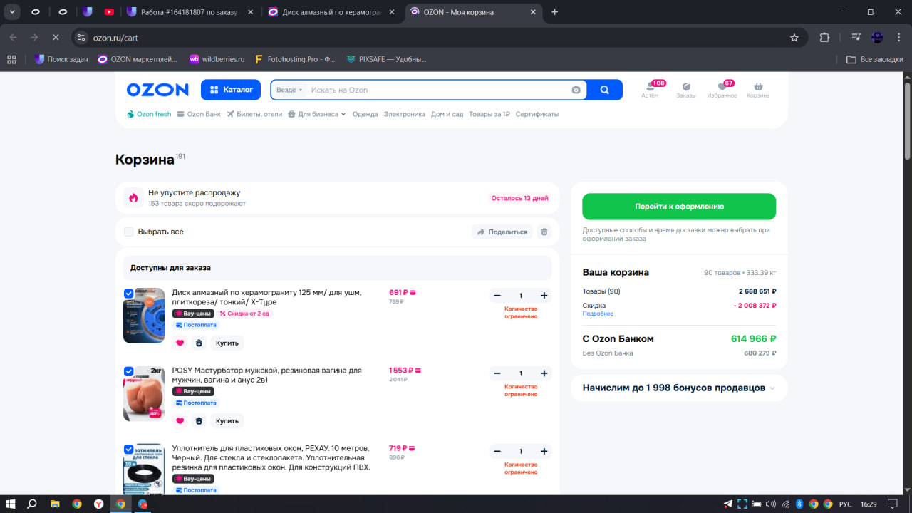Screen dimensions: 912x513
Task: Increase quantity of the POSY item
Action: (544, 373)
